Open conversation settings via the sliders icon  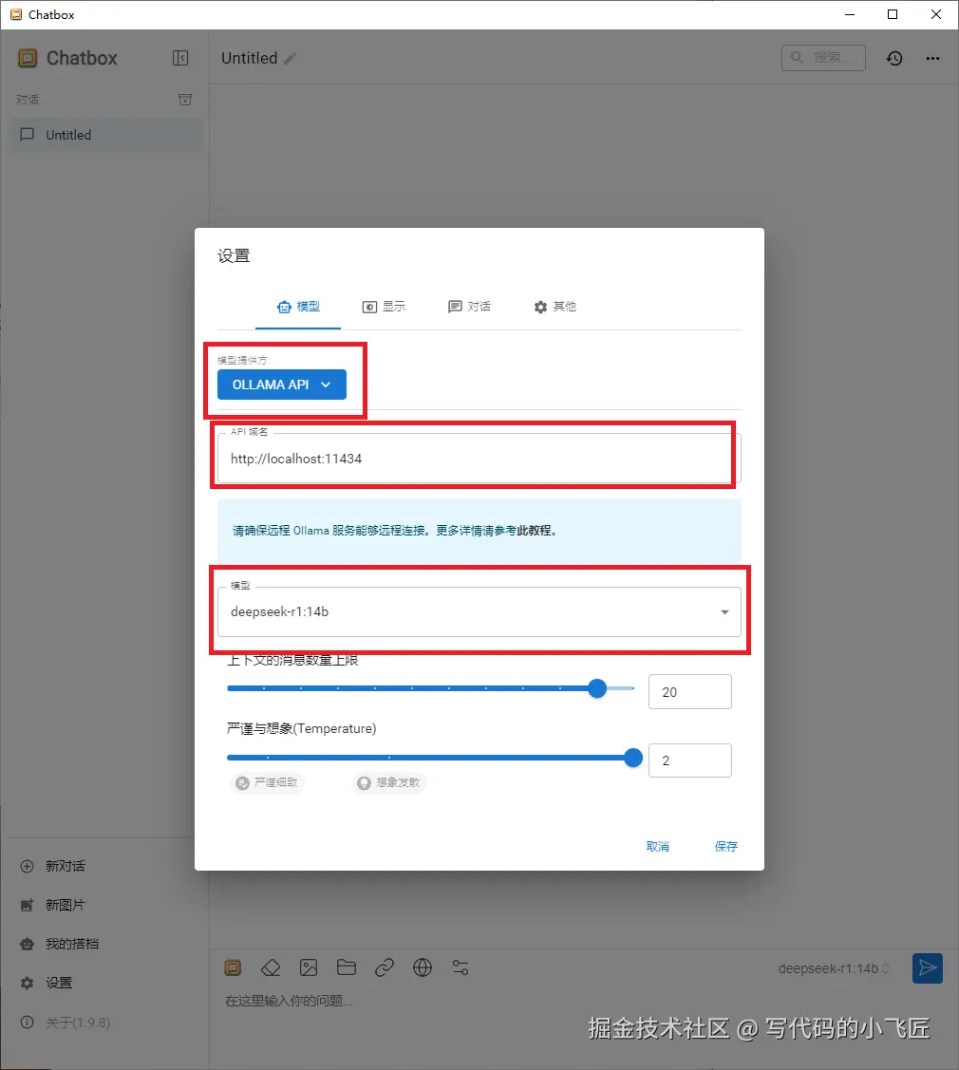coord(461,967)
